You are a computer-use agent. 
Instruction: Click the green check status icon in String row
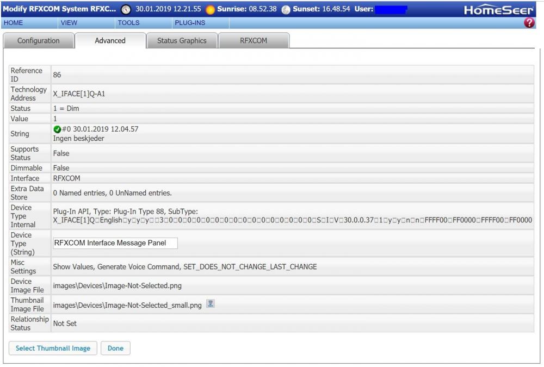point(57,129)
